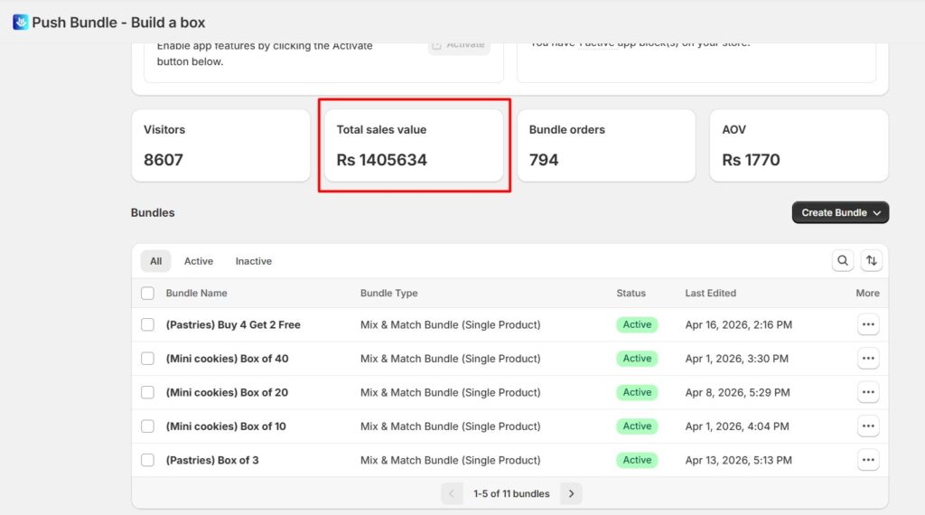Expand the Create Bundle dropdown

(840, 212)
